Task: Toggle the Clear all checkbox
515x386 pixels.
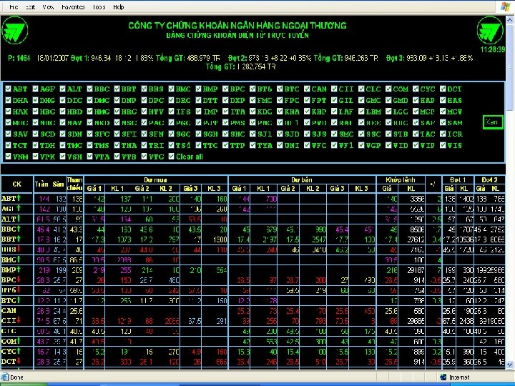Action: click(x=171, y=157)
